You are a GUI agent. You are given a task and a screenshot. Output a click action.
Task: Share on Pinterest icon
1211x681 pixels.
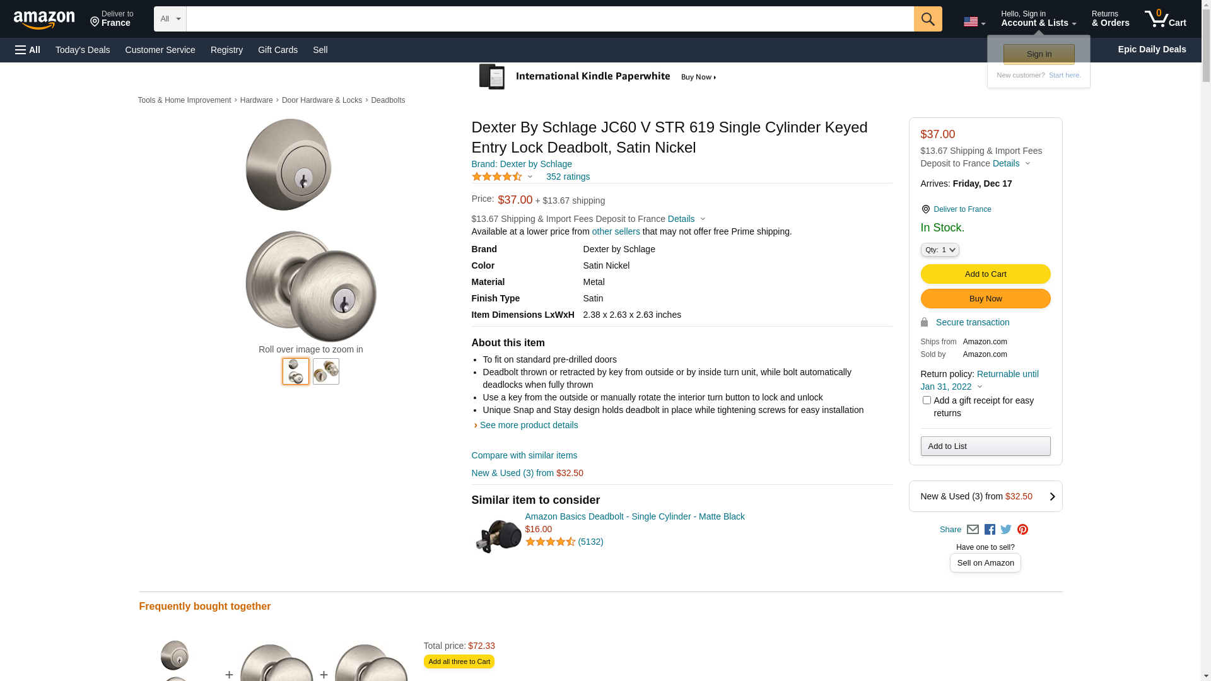pyautogui.click(x=1022, y=530)
